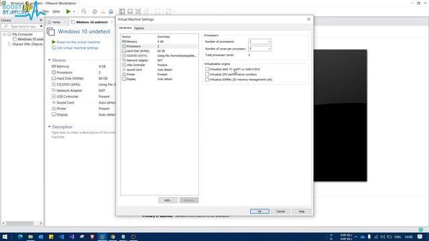
Task: Show hidden system tray icons
Action: pyautogui.click(x=356, y=237)
